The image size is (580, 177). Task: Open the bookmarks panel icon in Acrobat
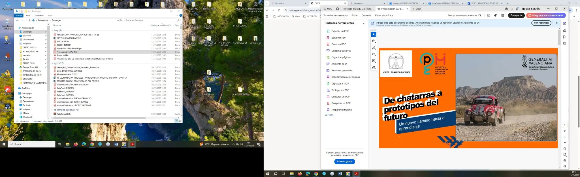pos(565,37)
